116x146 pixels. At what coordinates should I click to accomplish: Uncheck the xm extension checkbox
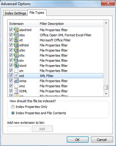coord(11,70)
